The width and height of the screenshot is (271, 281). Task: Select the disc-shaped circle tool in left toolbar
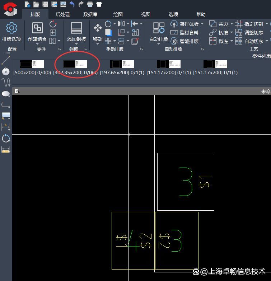6,72
